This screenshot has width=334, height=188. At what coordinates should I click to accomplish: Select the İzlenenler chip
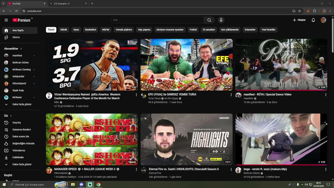coord(250,30)
